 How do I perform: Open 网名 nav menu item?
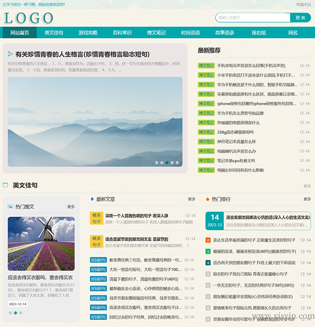tap(293, 32)
